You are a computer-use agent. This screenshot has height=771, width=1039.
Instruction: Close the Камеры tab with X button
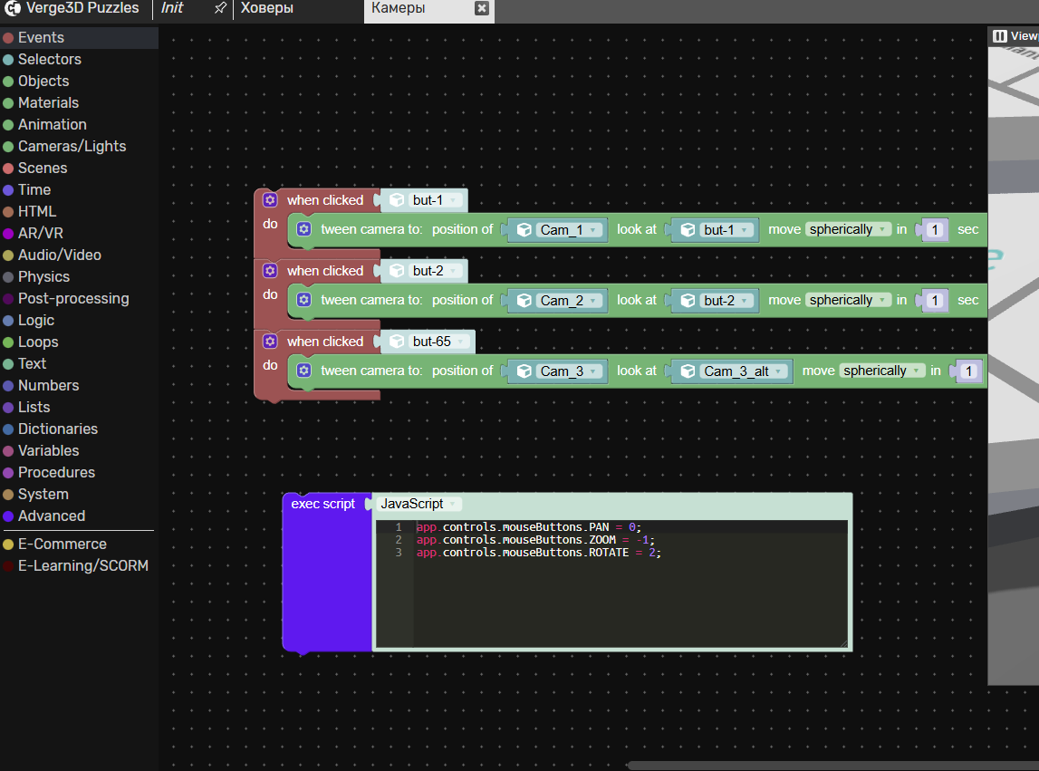482,8
